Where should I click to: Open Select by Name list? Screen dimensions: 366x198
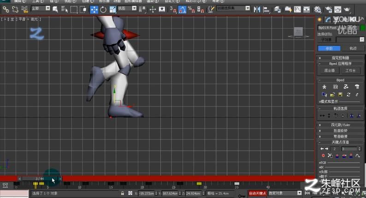tap(65, 10)
